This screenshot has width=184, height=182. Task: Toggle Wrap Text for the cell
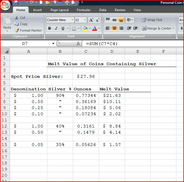pos(152,20)
